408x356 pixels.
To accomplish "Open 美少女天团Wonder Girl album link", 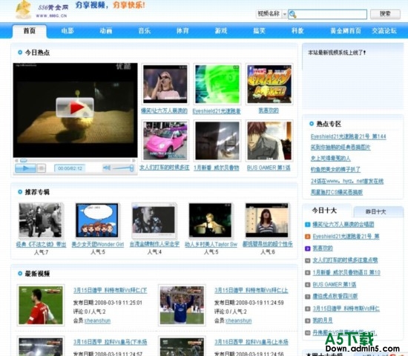I will click(98, 244).
